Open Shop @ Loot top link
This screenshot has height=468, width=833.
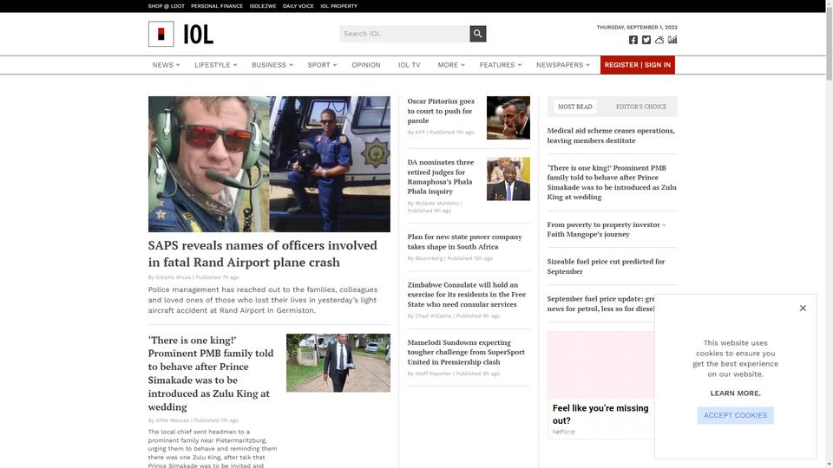point(167,6)
